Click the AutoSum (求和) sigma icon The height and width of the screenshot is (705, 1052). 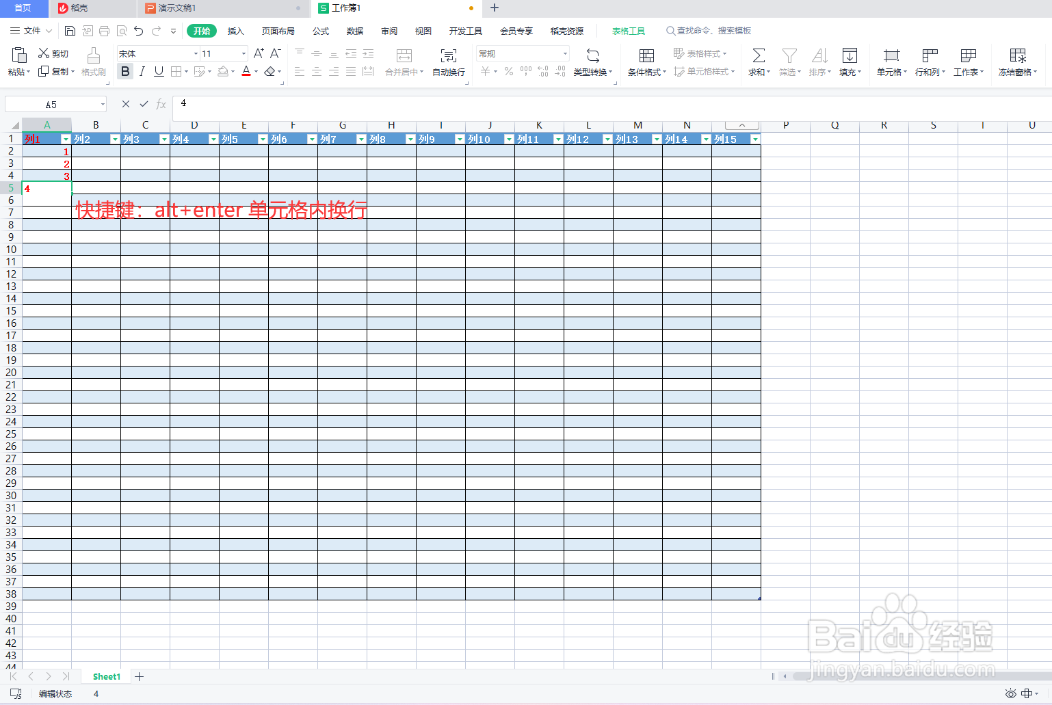pyautogui.click(x=759, y=55)
